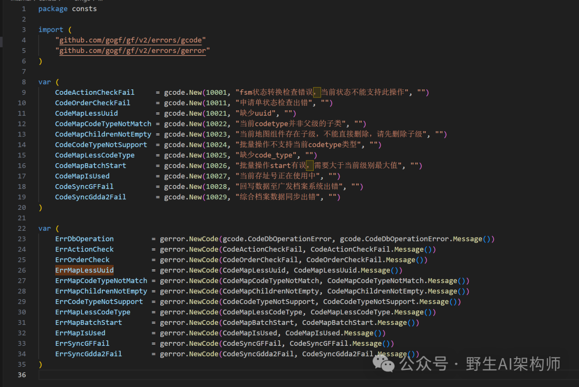Click the "缺少uuid" string literal
This screenshot has height=387, width=579.
pos(256,113)
